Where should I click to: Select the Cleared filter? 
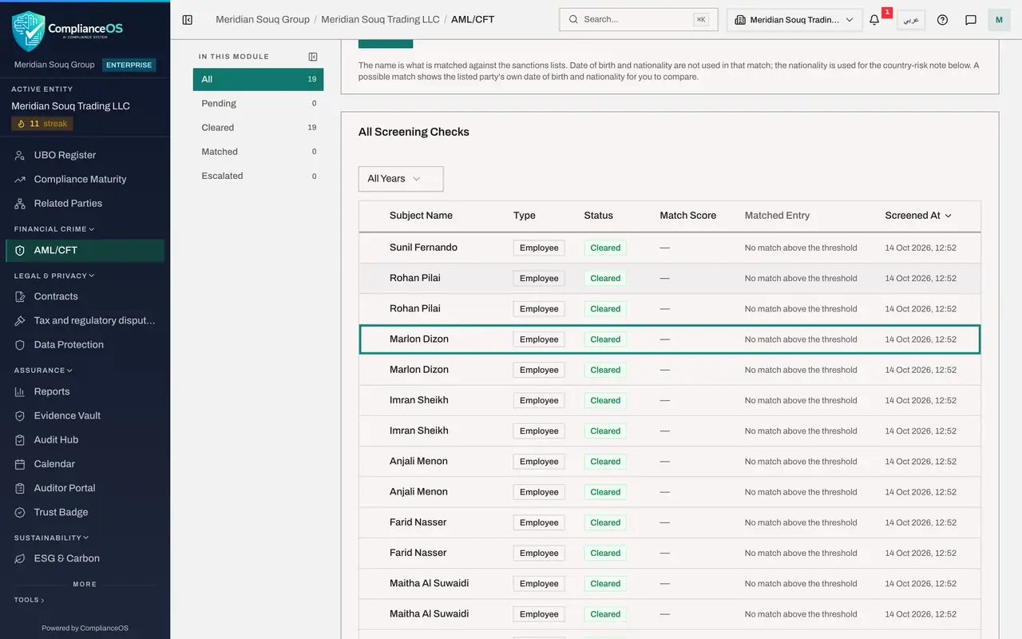pos(258,127)
